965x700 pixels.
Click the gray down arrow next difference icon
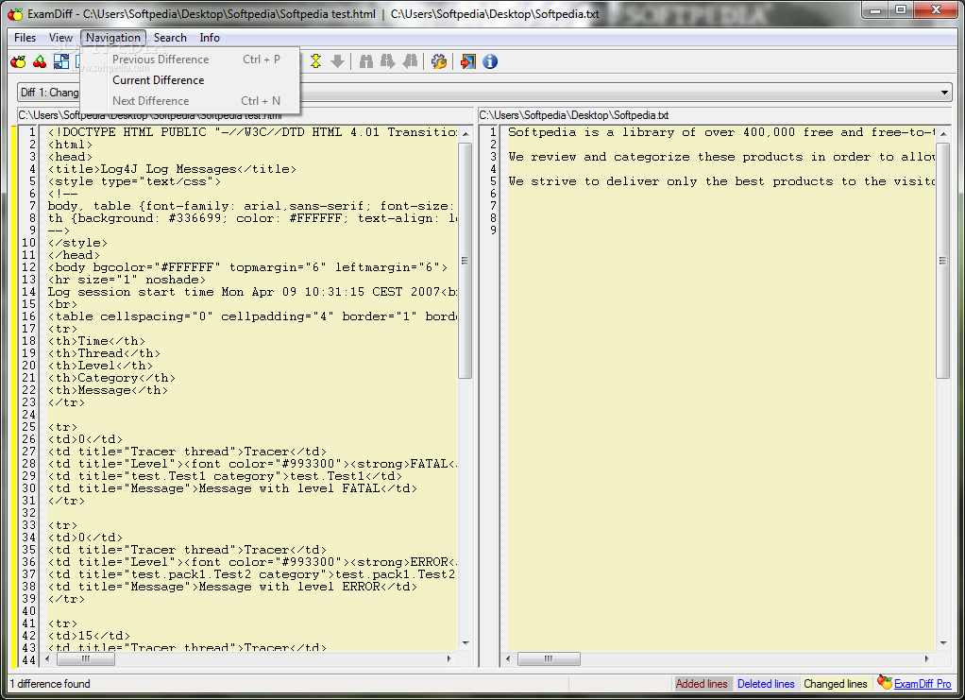click(337, 61)
